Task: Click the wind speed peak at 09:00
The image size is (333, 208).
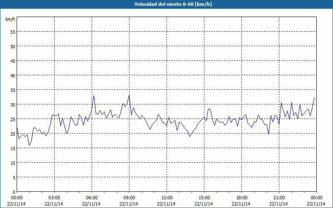Action: [x=129, y=95]
